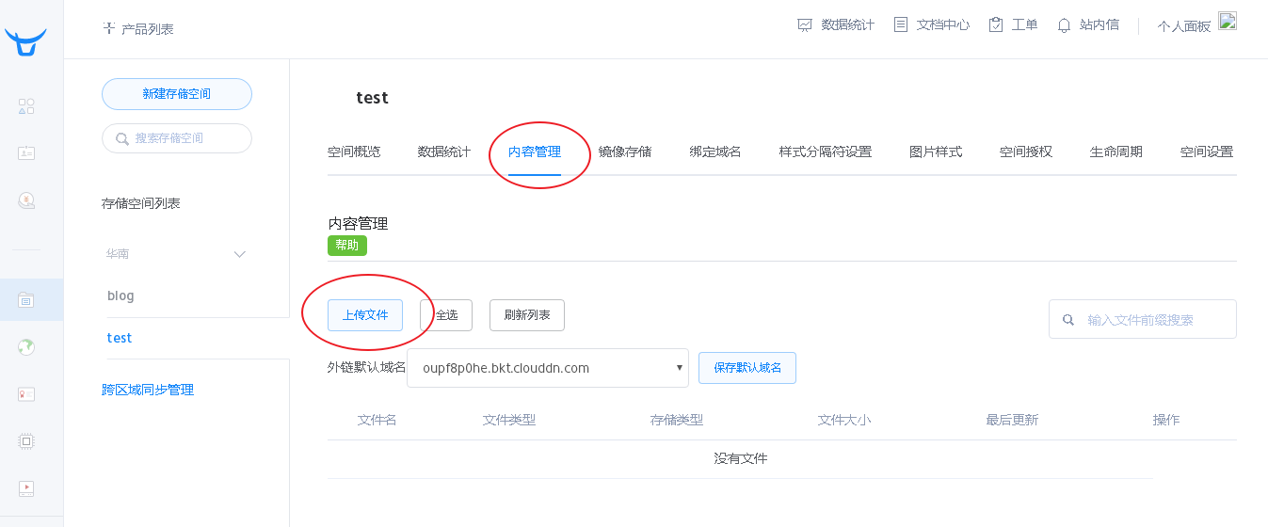Viewport: 1268px width, 527px height.
Task: Open the ID card icon in sidebar
Action: pos(26,152)
